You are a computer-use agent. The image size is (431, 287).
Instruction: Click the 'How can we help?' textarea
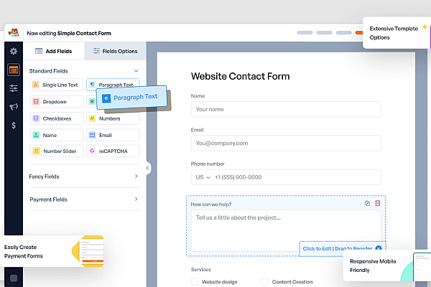point(286,231)
